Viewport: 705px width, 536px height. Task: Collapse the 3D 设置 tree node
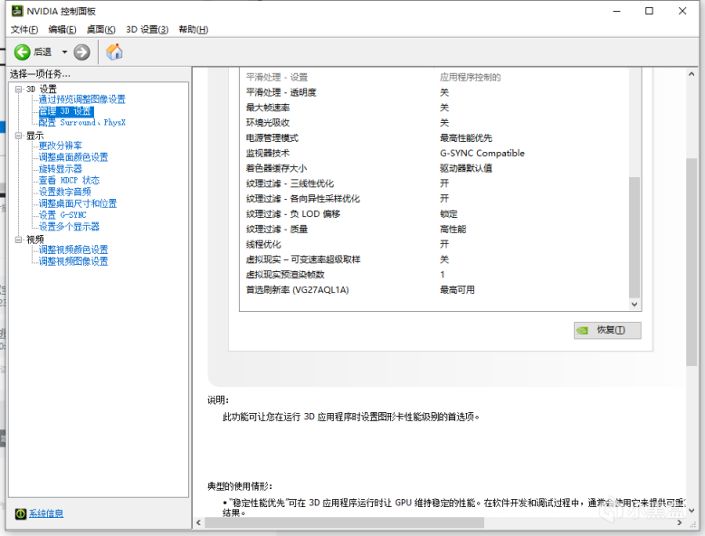tap(18, 89)
